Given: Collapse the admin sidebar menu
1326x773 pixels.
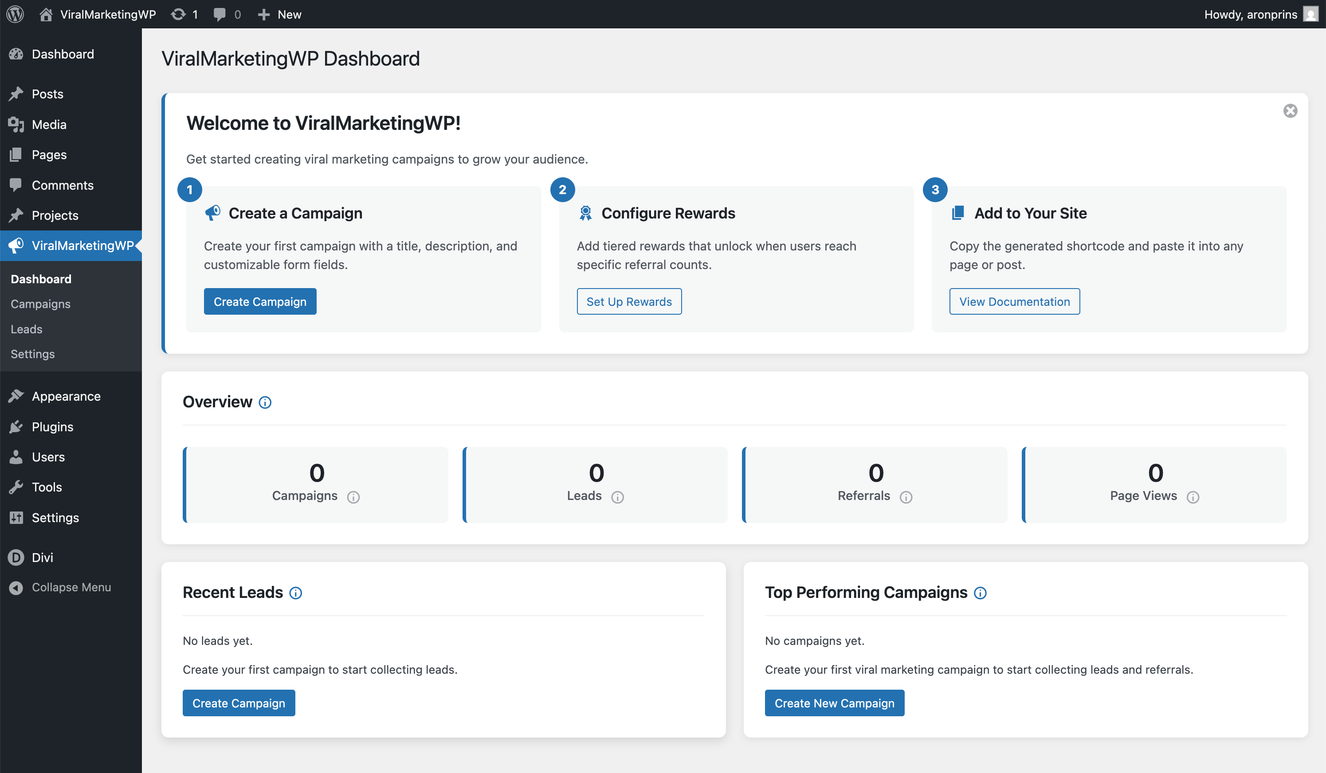Looking at the screenshot, I should point(71,587).
